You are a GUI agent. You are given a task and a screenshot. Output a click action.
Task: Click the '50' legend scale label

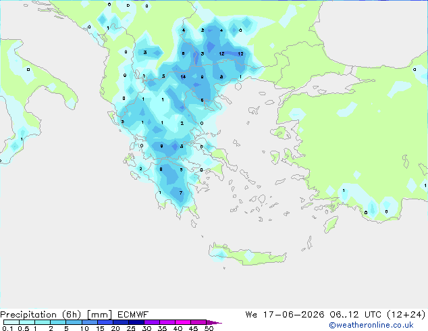(209, 328)
